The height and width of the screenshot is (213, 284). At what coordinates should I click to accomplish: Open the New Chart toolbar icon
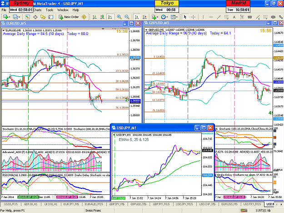tap(5, 17)
